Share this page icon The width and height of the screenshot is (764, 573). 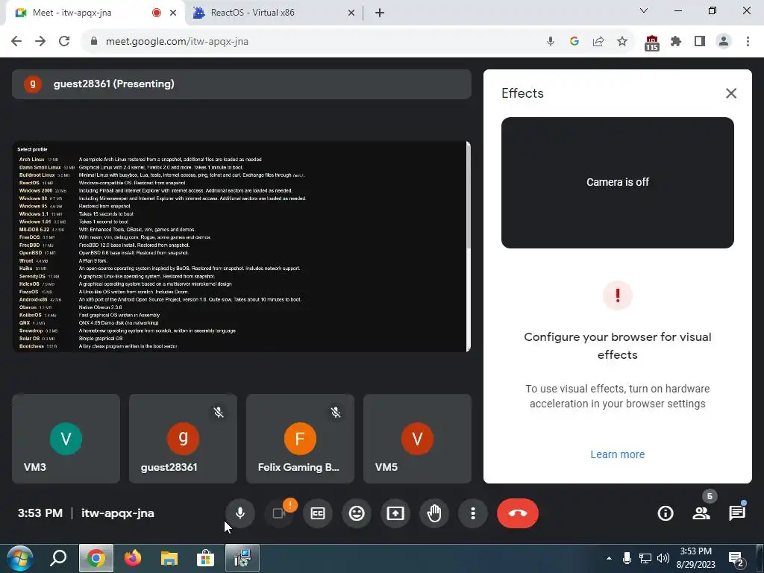(598, 42)
